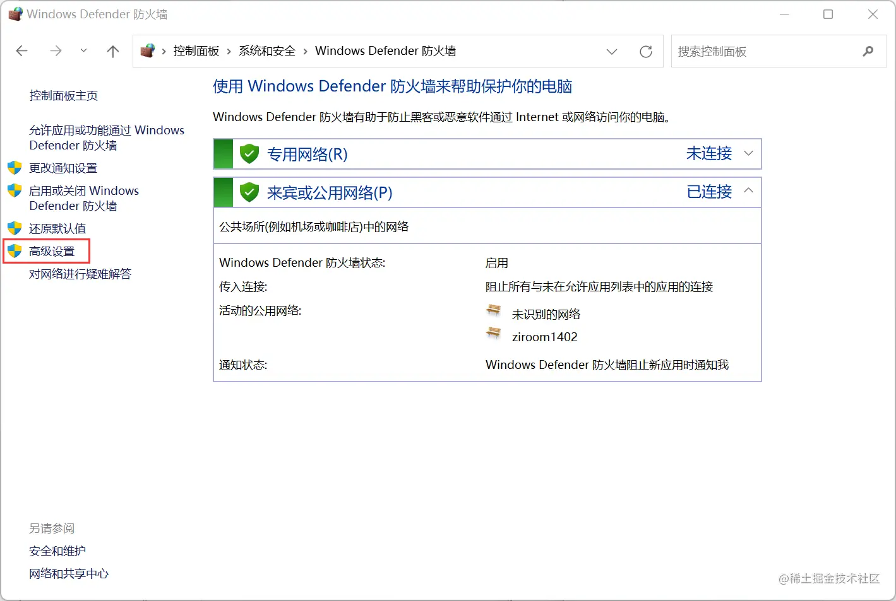This screenshot has height=601, width=896.
Task: Click shield icon beside 启用或关闭 Windows Defender 防火墙
Action: click(x=15, y=190)
